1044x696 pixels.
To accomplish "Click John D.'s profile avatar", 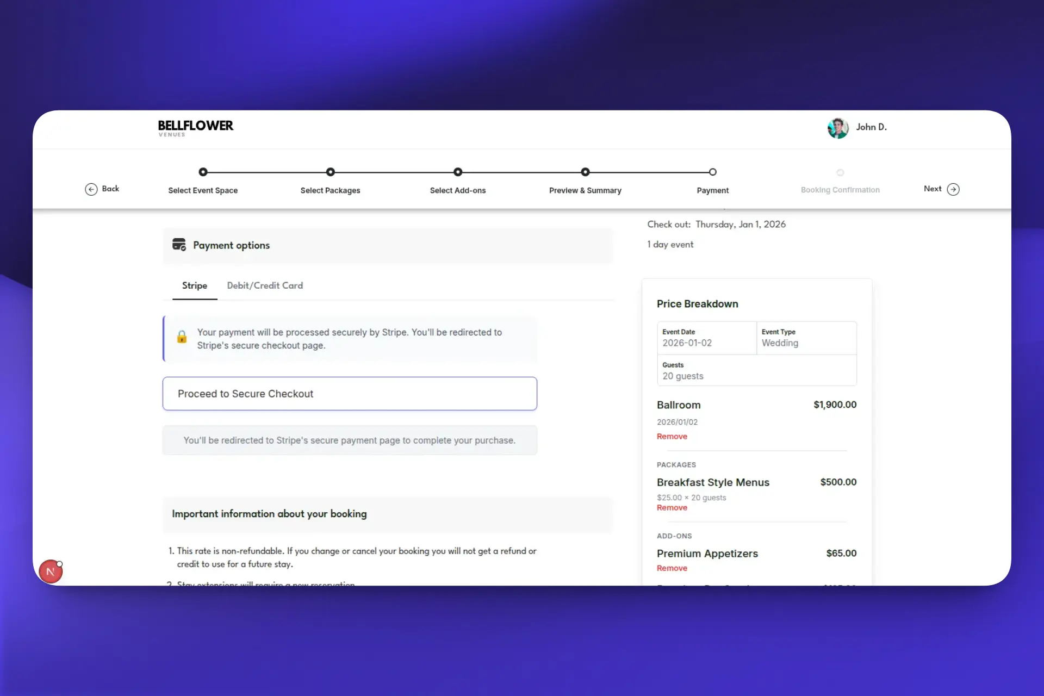I will (838, 128).
